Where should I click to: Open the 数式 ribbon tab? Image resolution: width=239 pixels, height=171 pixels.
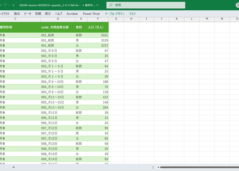pyautogui.click(x=17, y=14)
